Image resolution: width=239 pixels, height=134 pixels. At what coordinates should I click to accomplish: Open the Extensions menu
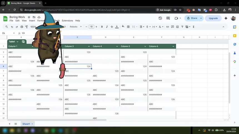(x=67, y=20)
